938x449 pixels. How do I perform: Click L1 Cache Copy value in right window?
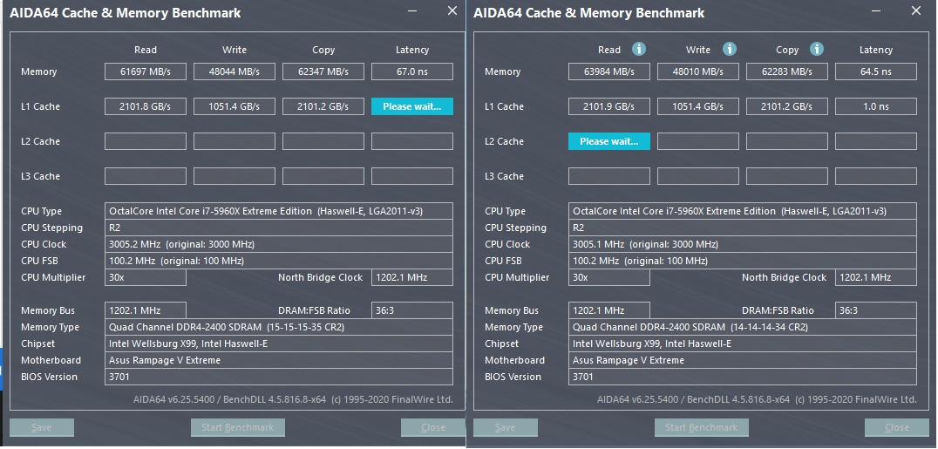pyautogui.click(x=786, y=106)
